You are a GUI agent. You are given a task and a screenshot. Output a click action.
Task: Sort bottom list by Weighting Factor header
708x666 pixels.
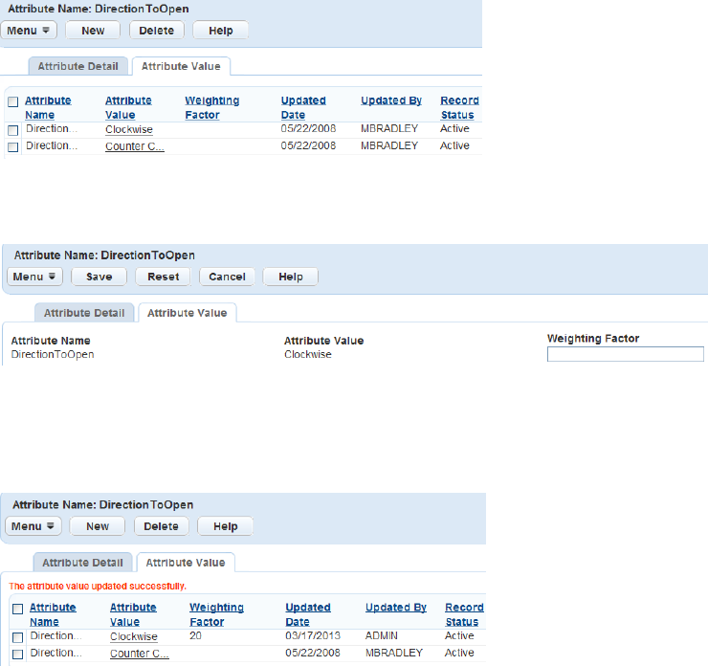pos(216,614)
